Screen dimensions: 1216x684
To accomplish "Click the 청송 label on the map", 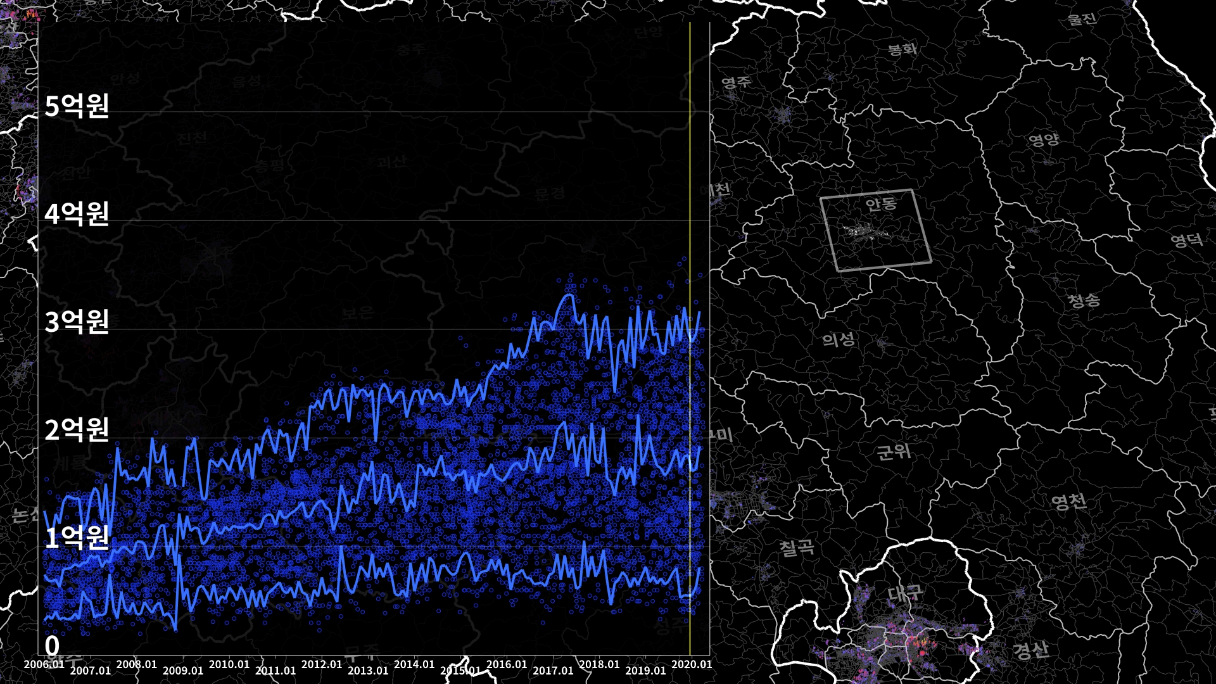I will point(1084,300).
